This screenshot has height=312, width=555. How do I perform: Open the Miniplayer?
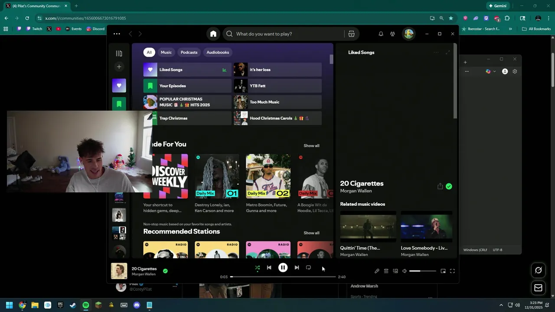click(x=443, y=271)
